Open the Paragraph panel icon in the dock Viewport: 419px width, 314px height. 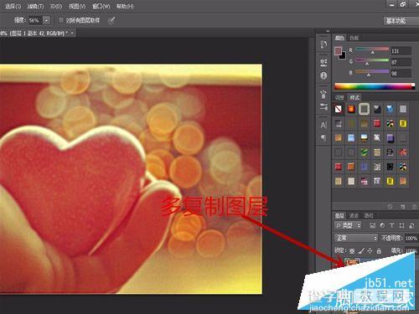323,137
